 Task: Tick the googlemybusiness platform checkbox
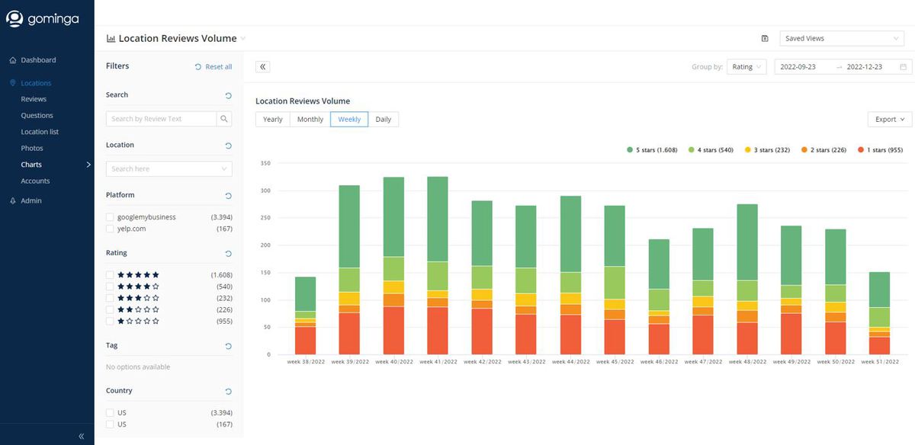coord(111,217)
